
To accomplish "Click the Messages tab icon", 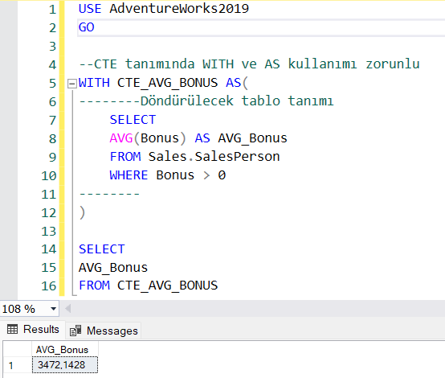I will [x=76, y=331].
